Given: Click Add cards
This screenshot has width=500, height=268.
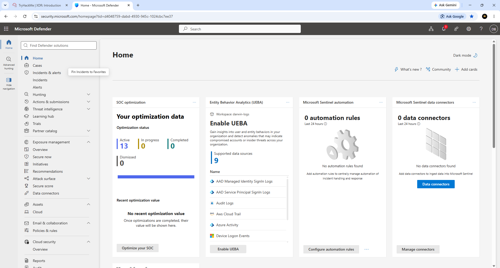Looking at the screenshot, I should point(466,69).
